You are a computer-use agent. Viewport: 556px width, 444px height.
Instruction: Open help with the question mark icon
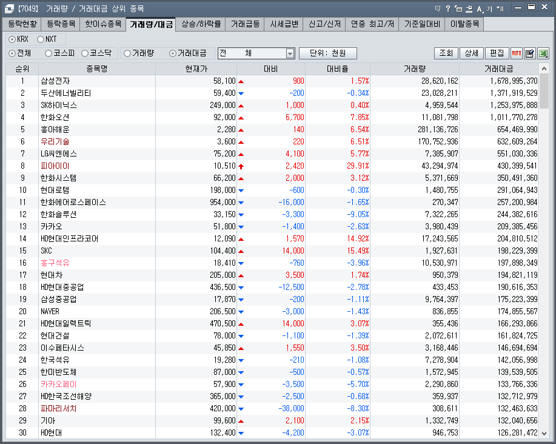(448, 8)
